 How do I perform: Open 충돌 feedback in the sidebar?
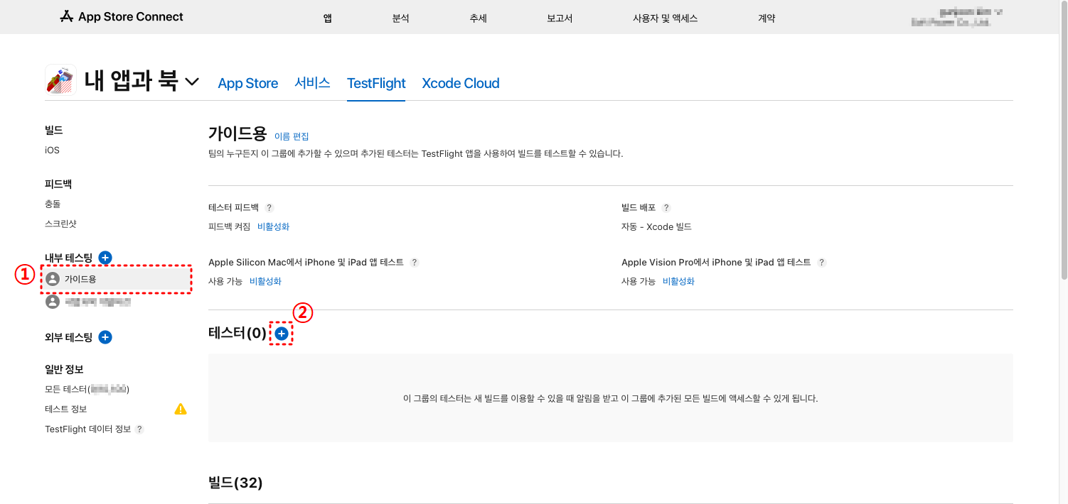[53, 204]
